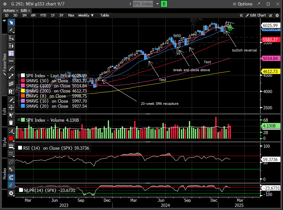Select the 5Y time range
Screen dimensions: 283x210
click(x=61, y=15)
